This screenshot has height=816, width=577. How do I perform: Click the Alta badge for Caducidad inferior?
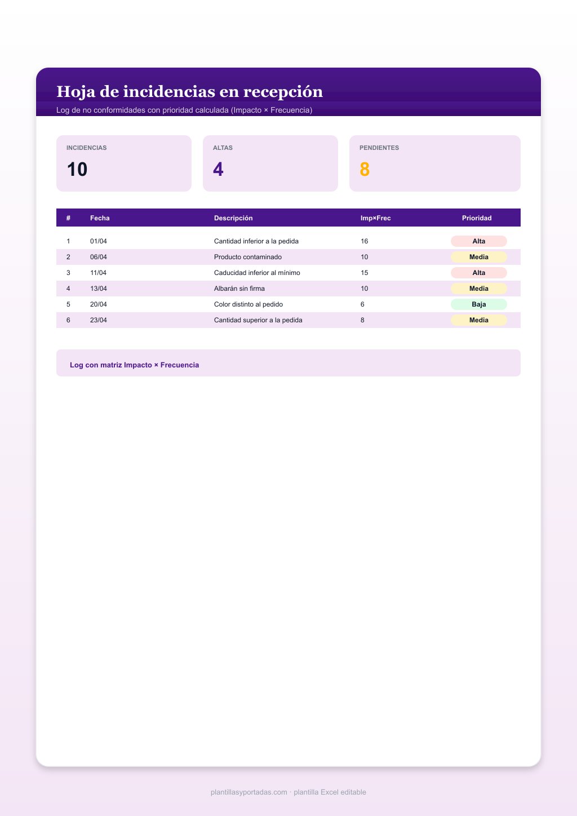[x=479, y=273]
